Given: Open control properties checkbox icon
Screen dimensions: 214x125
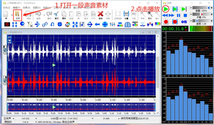Looking at the screenshot, I should pyautogui.click(x=184, y=22).
